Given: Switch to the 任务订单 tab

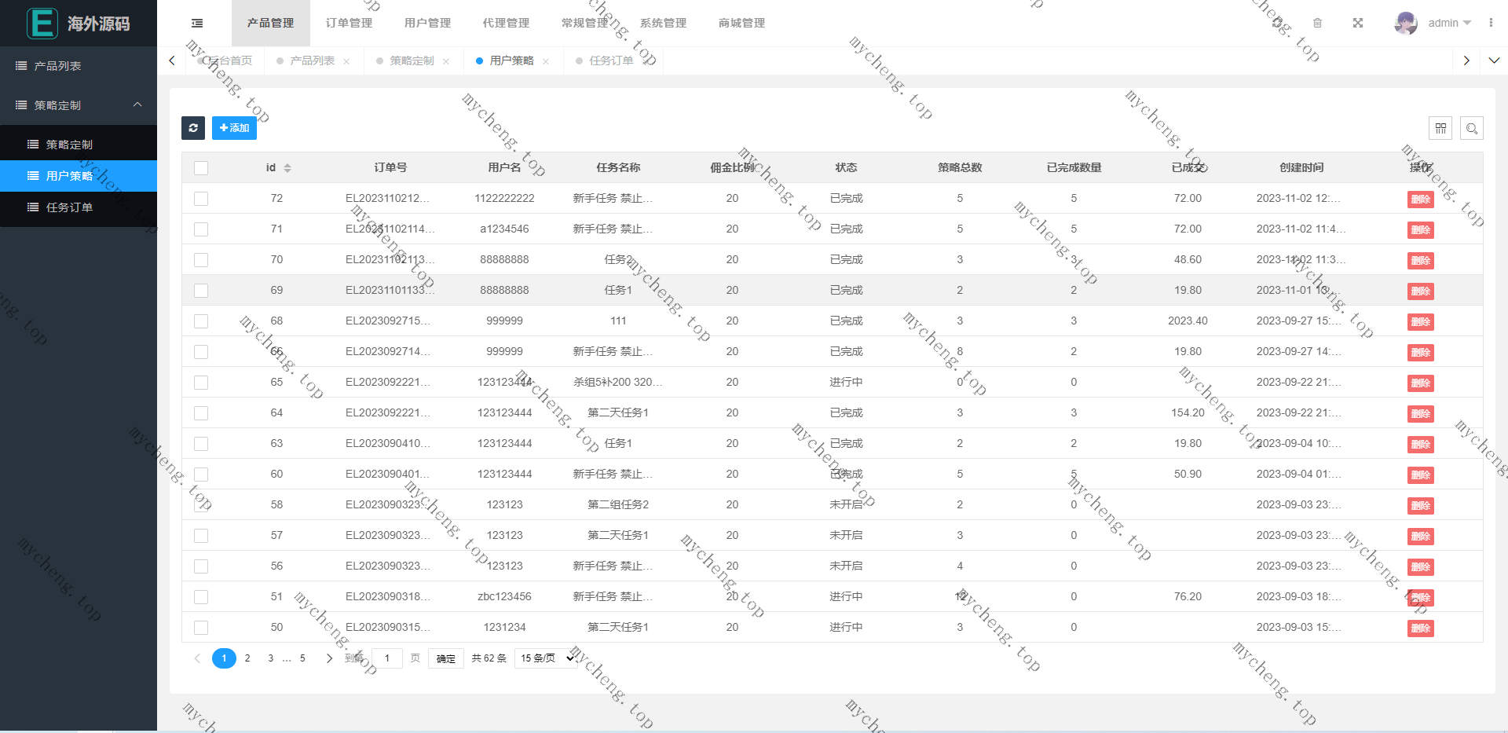Looking at the screenshot, I should 611,60.
